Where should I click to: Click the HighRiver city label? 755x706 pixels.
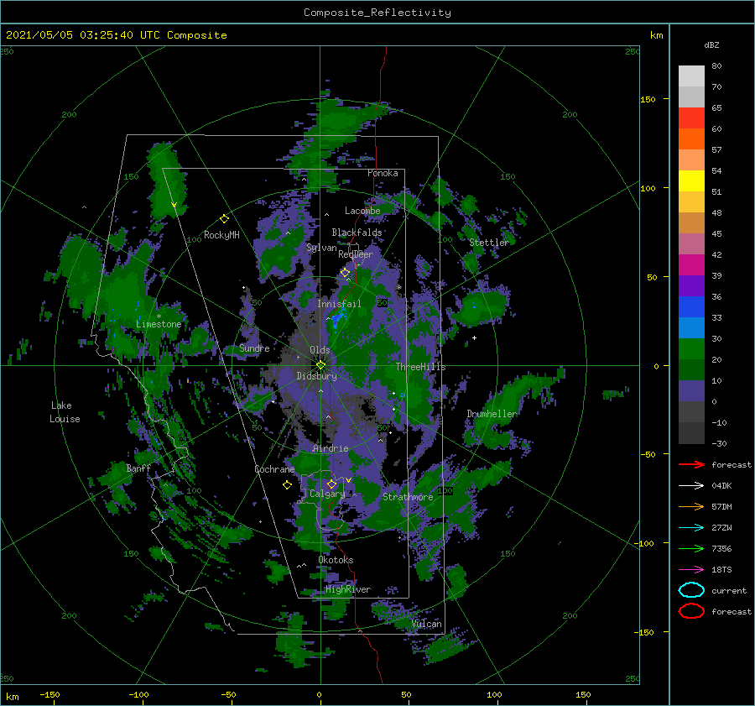pyautogui.click(x=348, y=589)
